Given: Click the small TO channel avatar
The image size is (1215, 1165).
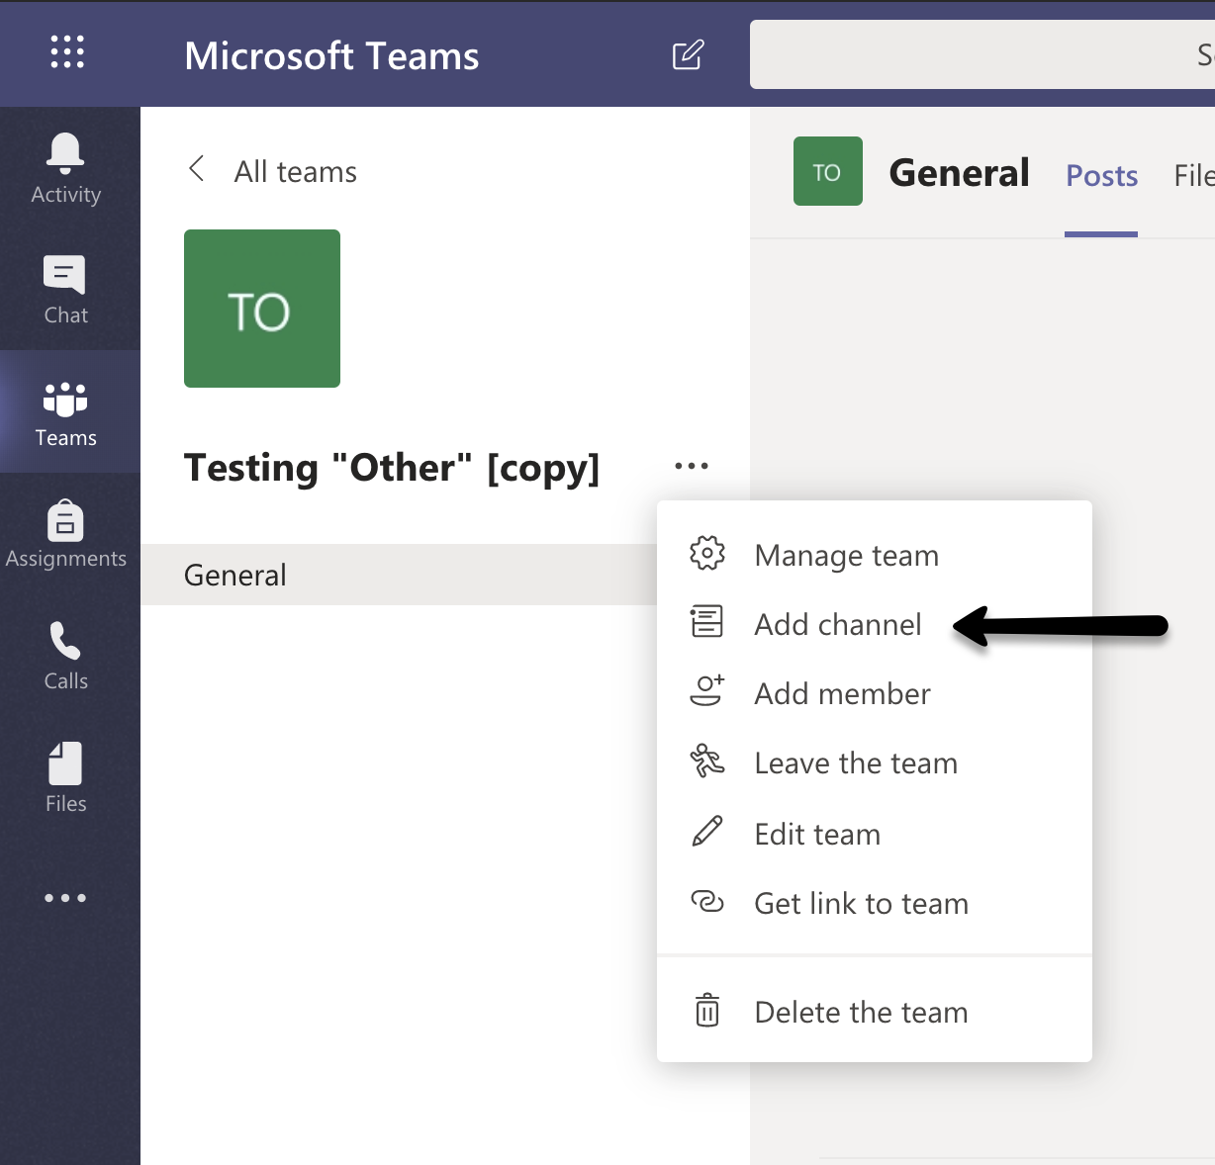Looking at the screenshot, I should 828,171.
